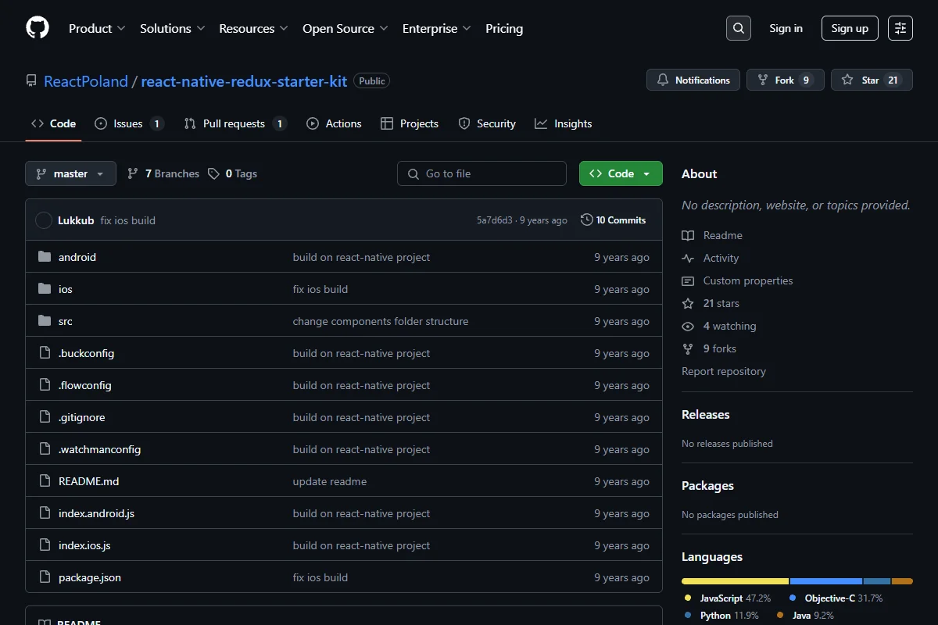This screenshot has width=938, height=625.
Task: Open the android folder
Action: coord(77,257)
